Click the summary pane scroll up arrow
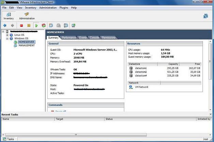This screenshot has height=142, width=214. click(x=210, y=41)
